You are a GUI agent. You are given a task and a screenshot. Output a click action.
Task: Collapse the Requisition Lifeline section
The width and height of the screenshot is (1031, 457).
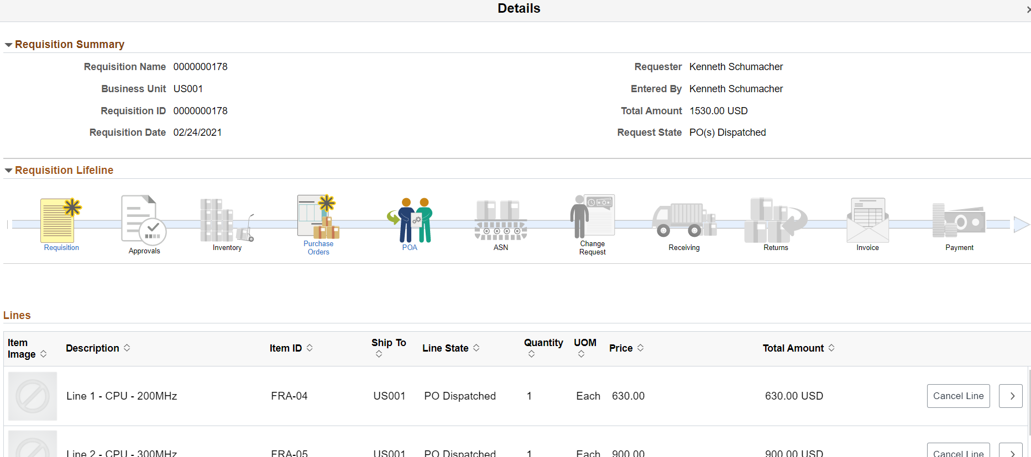point(8,171)
